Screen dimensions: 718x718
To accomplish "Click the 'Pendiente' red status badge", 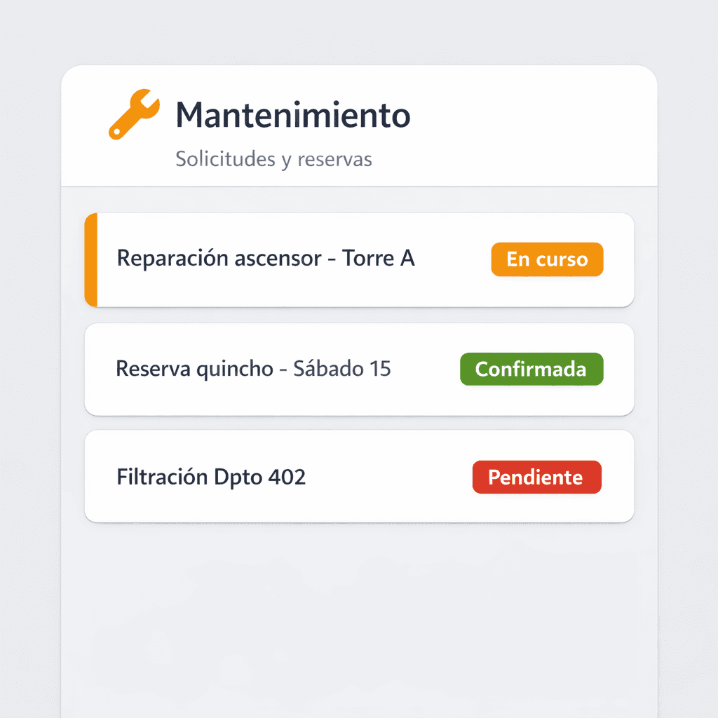I will tap(536, 477).
